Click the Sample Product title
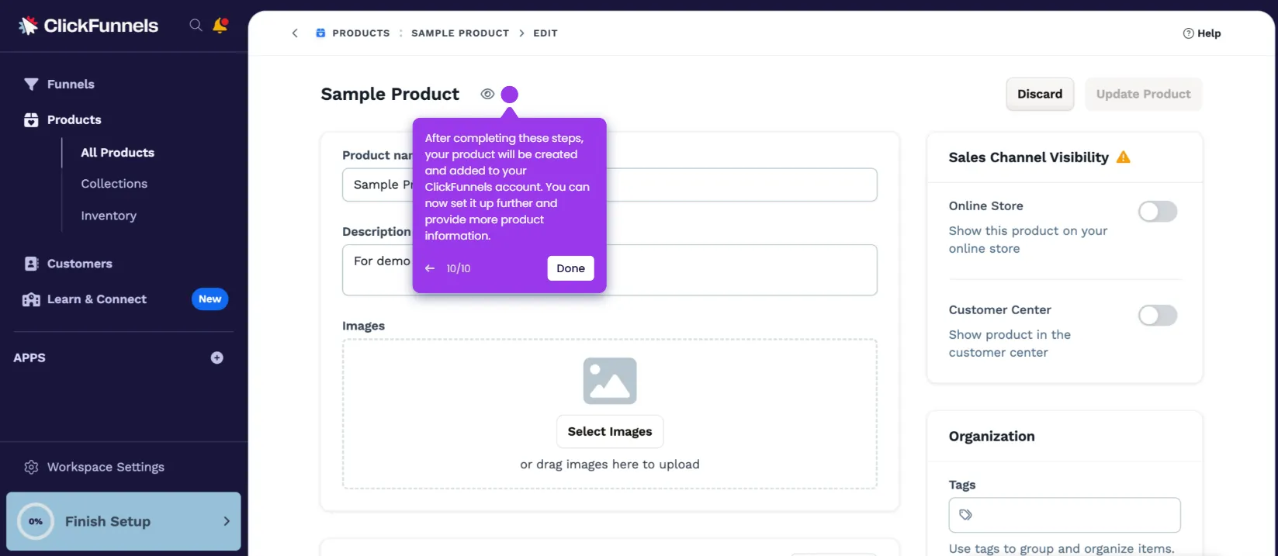1278x556 pixels. pyautogui.click(x=390, y=94)
